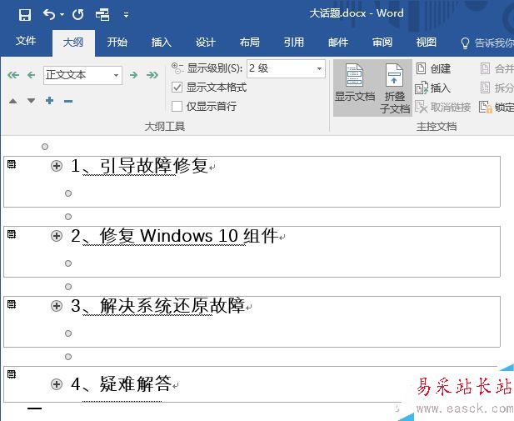Uncheck the 显示文本格式 checkbox
Image resolution: width=514 pixels, height=421 pixels.
click(177, 88)
